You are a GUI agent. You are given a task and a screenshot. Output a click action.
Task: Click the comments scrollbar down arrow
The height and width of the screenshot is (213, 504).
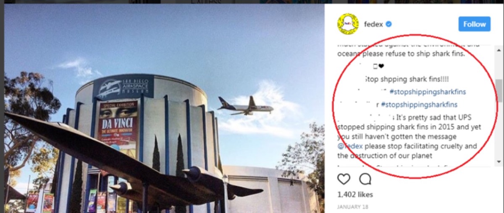pyautogui.click(x=499, y=162)
